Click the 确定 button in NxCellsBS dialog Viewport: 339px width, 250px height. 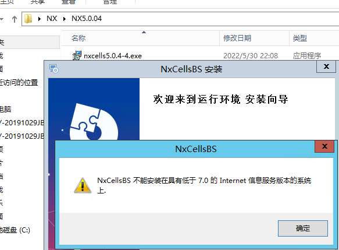tap(303, 228)
